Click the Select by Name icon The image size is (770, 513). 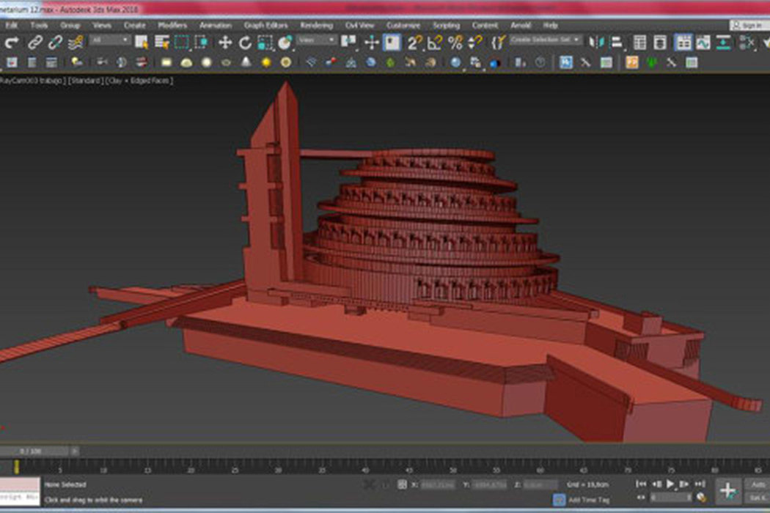point(162,43)
